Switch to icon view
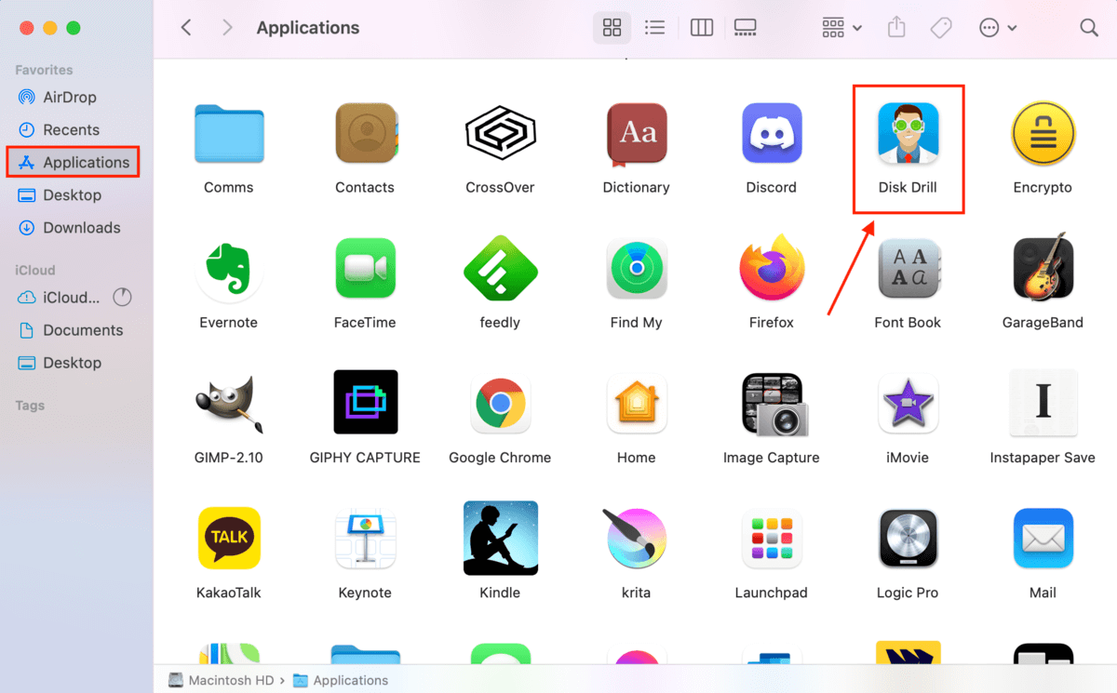 (612, 28)
